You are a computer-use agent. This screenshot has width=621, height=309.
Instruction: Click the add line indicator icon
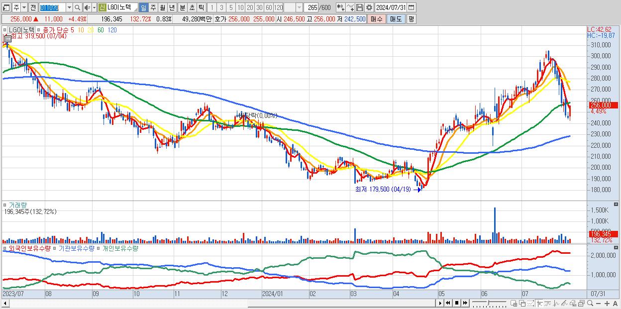coord(350,7)
